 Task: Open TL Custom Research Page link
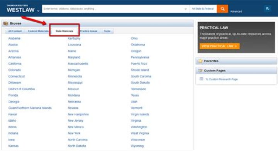coord(222,79)
